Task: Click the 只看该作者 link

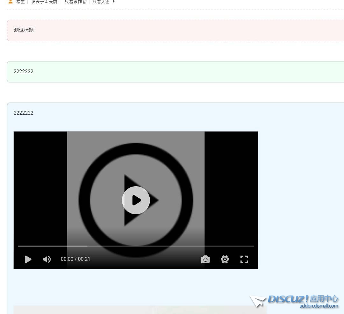Action: (x=75, y=2)
